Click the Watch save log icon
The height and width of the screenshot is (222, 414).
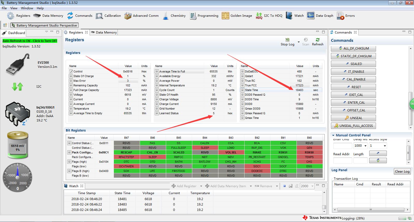[x=291, y=186]
